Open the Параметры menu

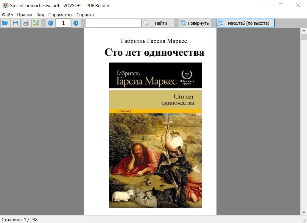click(60, 15)
